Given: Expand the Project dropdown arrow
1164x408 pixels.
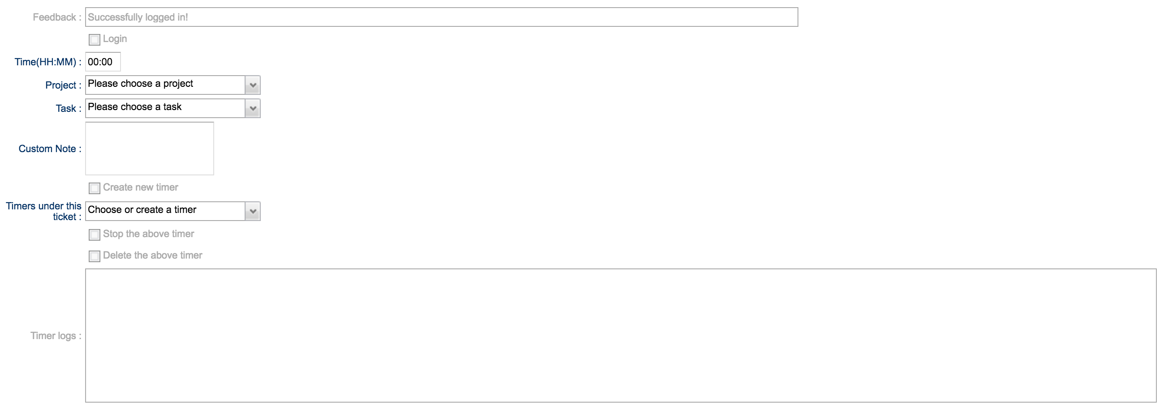Looking at the screenshot, I should coord(253,85).
